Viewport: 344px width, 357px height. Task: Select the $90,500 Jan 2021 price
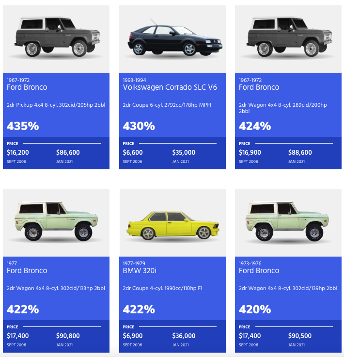point(300,336)
